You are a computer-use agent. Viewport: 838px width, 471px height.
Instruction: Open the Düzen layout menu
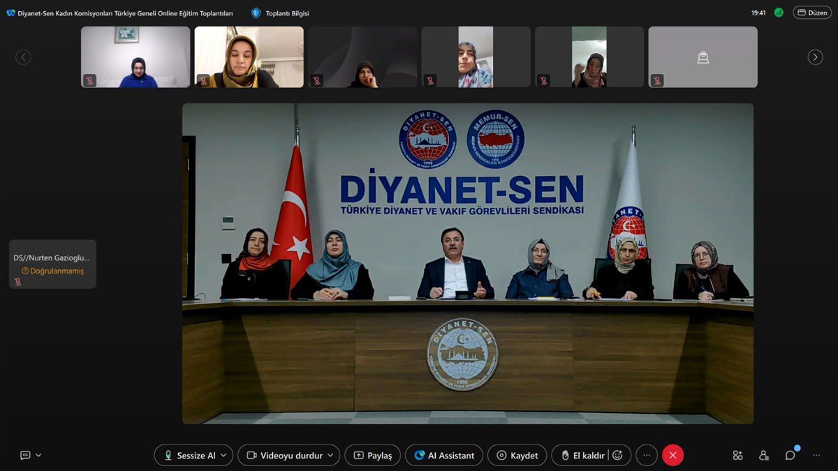tap(812, 13)
